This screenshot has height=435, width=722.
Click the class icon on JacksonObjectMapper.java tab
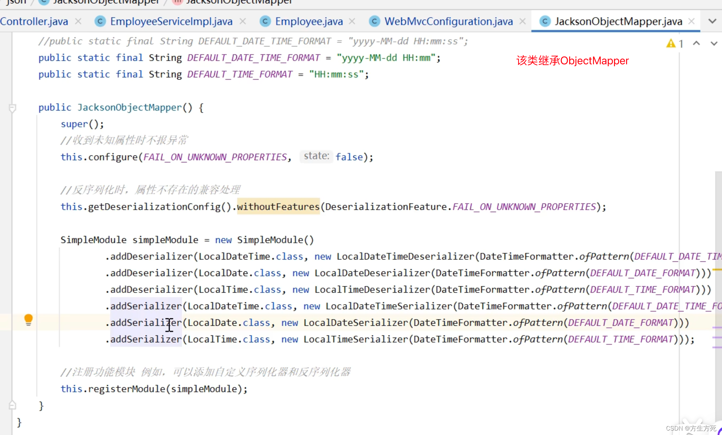(545, 21)
